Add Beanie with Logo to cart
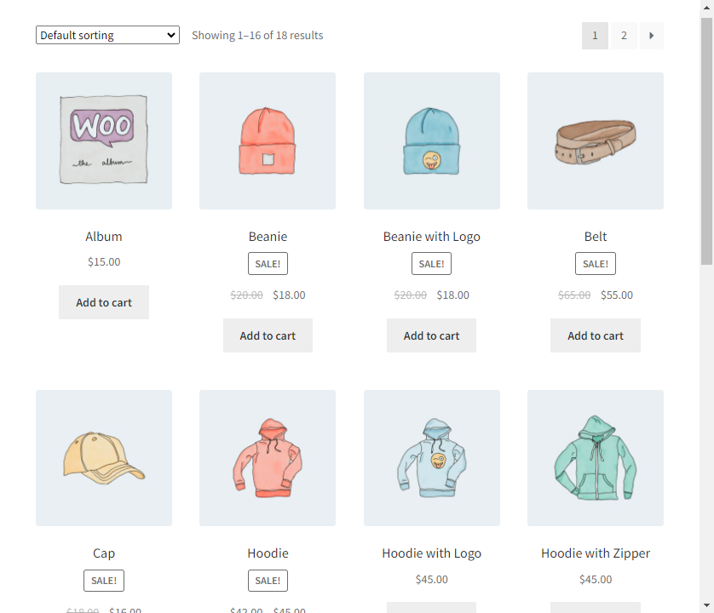 click(x=431, y=335)
